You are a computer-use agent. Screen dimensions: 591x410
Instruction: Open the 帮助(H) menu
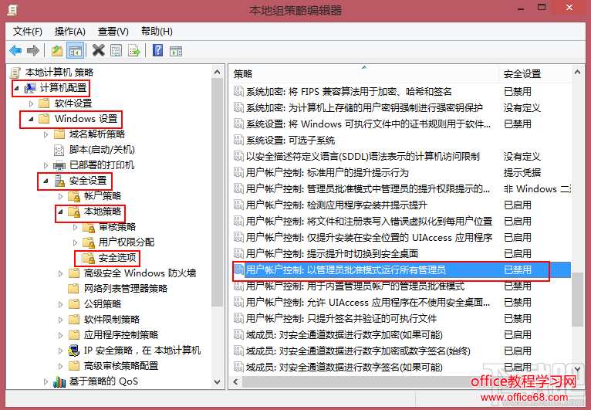(157, 32)
